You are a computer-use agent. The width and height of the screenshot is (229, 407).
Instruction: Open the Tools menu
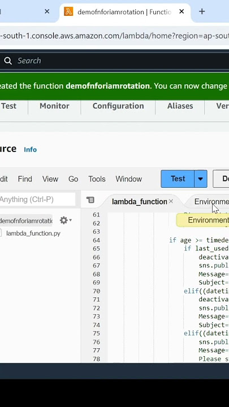point(97,179)
